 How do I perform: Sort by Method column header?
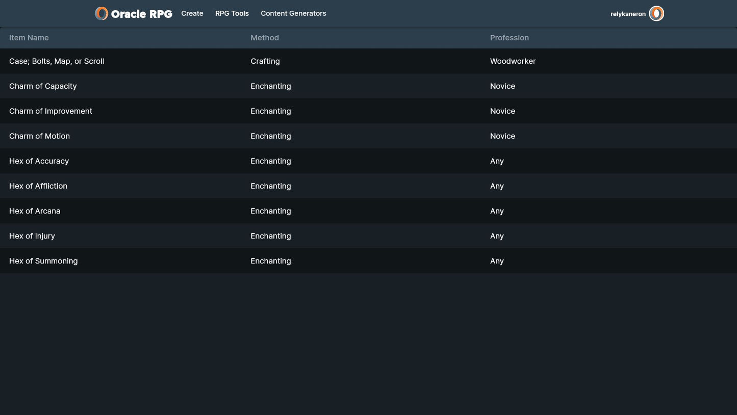tap(265, 38)
